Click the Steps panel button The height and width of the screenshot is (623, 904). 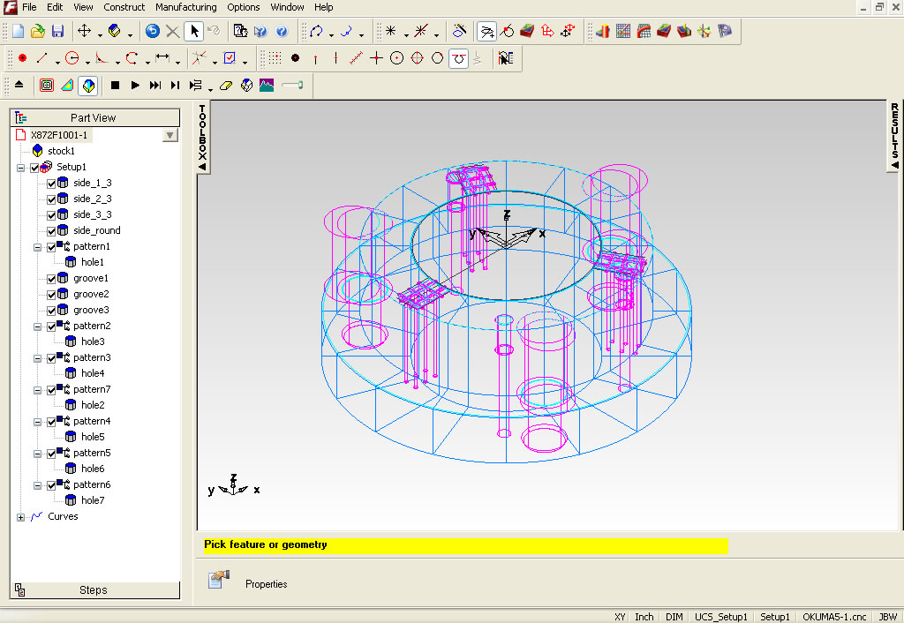pos(94,590)
